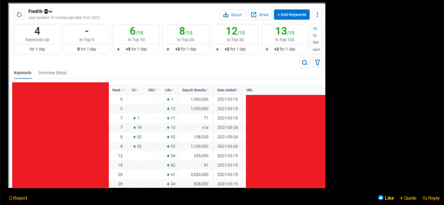Click the + Quote link
Viewport: 444px width, 205px height.
(x=408, y=198)
